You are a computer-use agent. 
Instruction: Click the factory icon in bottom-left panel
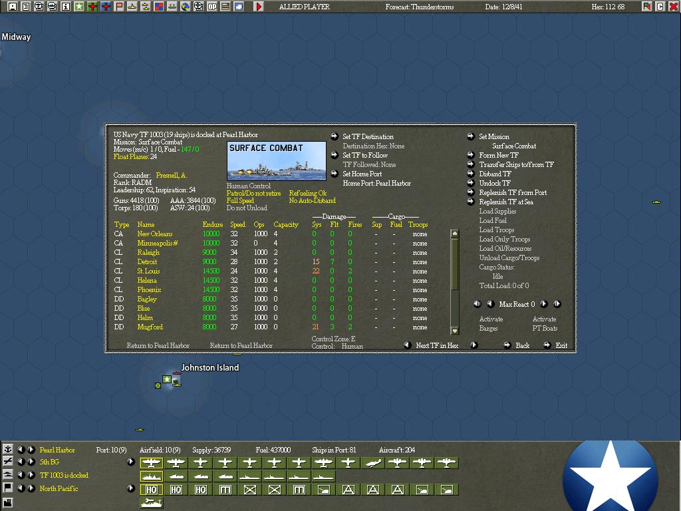click(x=8, y=501)
